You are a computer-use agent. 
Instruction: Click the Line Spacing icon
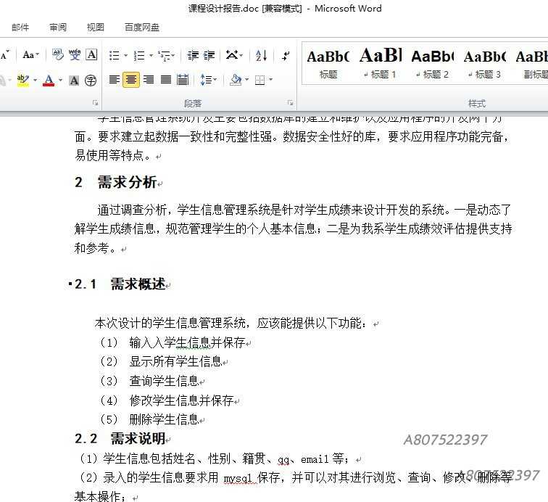point(206,80)
